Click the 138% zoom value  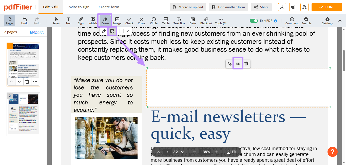pyautogui.click(x=205, y=152)
